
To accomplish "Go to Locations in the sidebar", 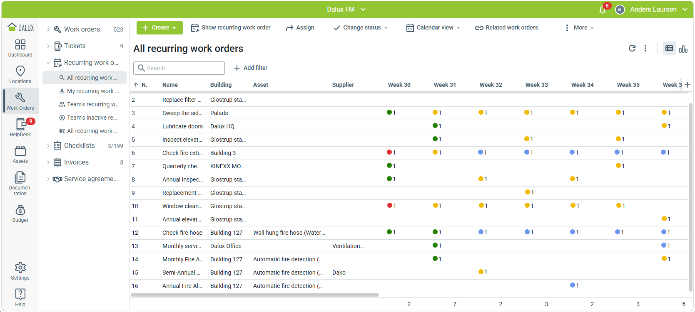I will (20, 75).
